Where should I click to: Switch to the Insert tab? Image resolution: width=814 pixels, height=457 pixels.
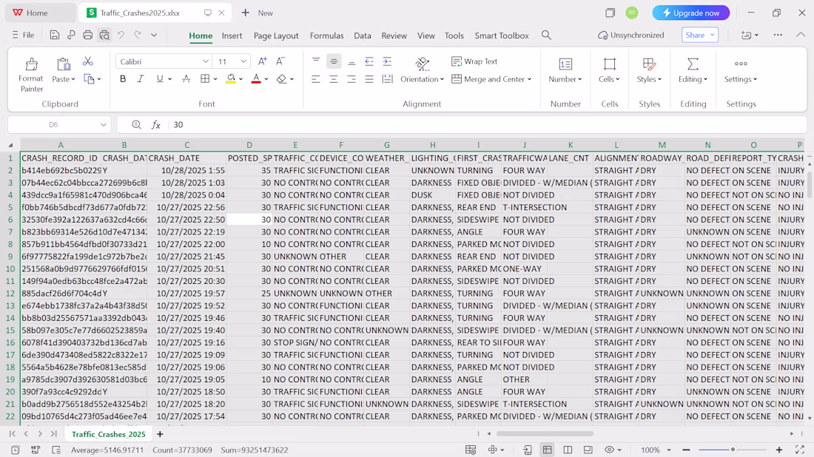tap(232, 35)
